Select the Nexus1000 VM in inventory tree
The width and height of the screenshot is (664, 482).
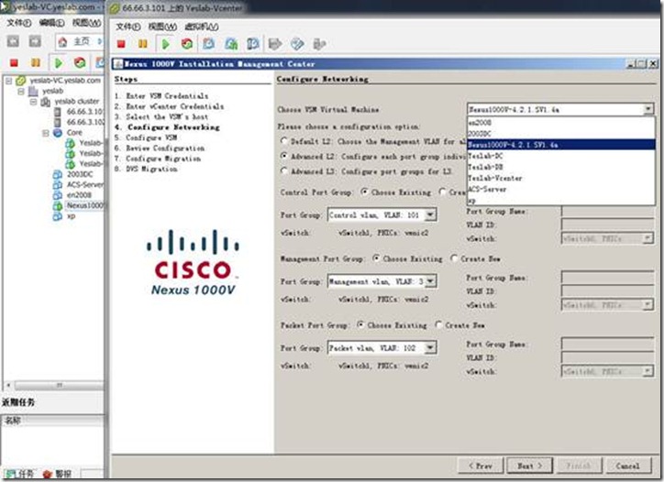pyautogui.click(x=84, y=205)
